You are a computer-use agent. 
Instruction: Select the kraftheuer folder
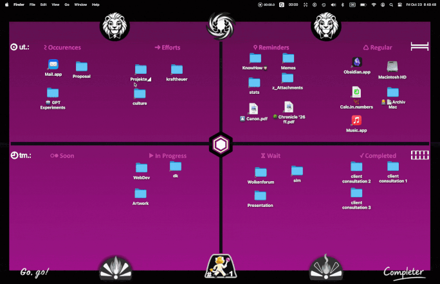tap(177, 69)
